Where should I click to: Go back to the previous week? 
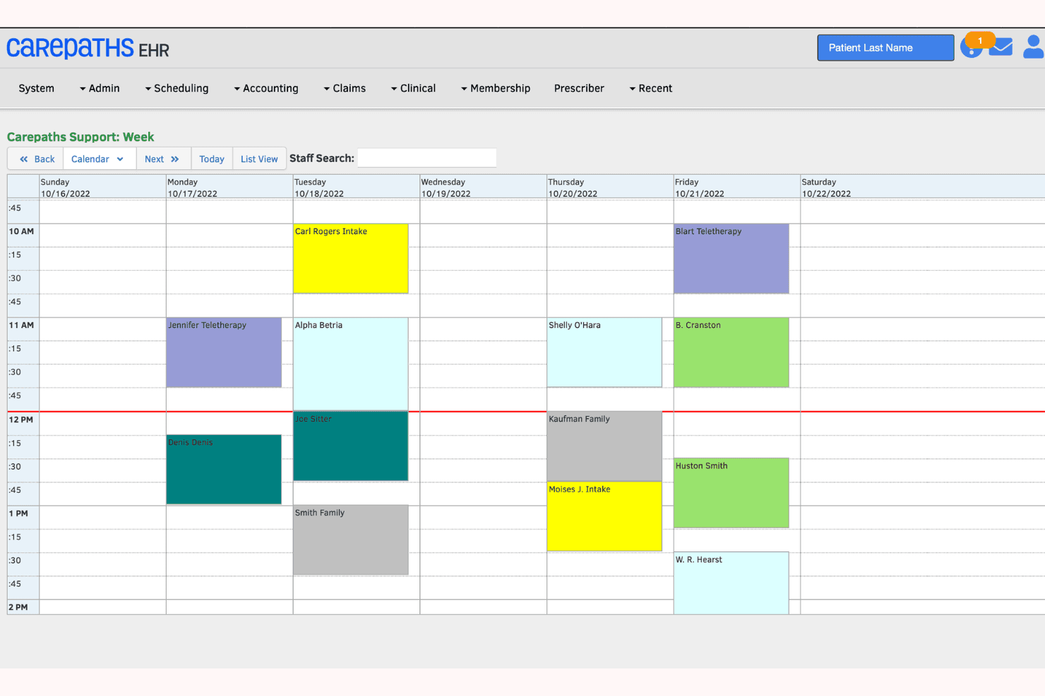(x=36, y=159)
